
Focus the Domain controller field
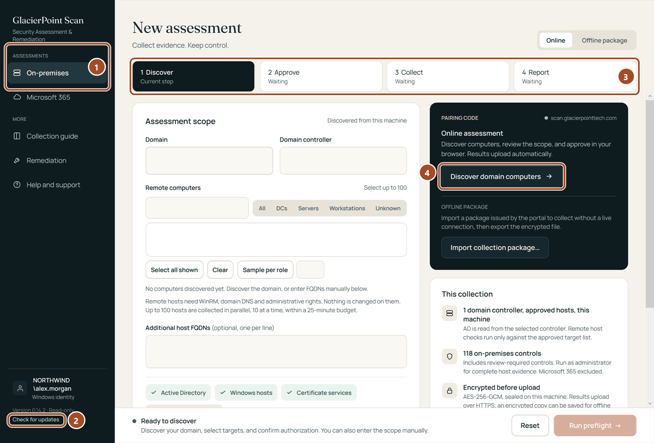[x=343, y=161]
